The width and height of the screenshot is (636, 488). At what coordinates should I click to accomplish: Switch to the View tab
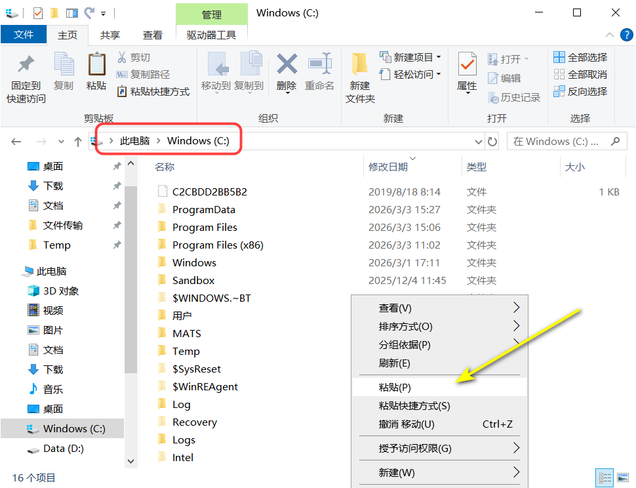[153, 35]
